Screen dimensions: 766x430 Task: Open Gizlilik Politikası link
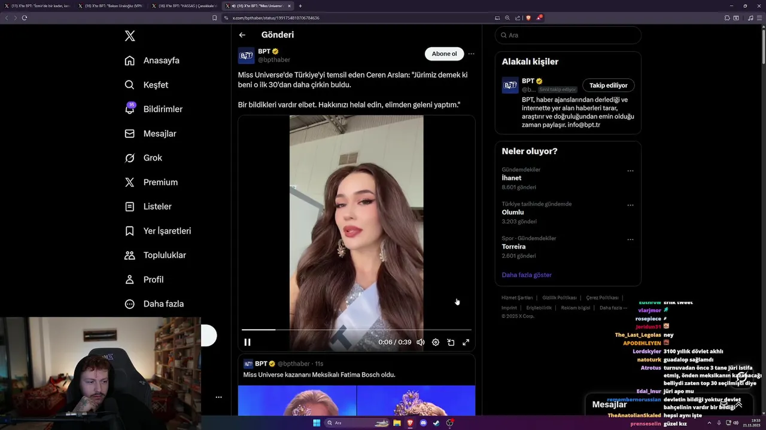560,297
